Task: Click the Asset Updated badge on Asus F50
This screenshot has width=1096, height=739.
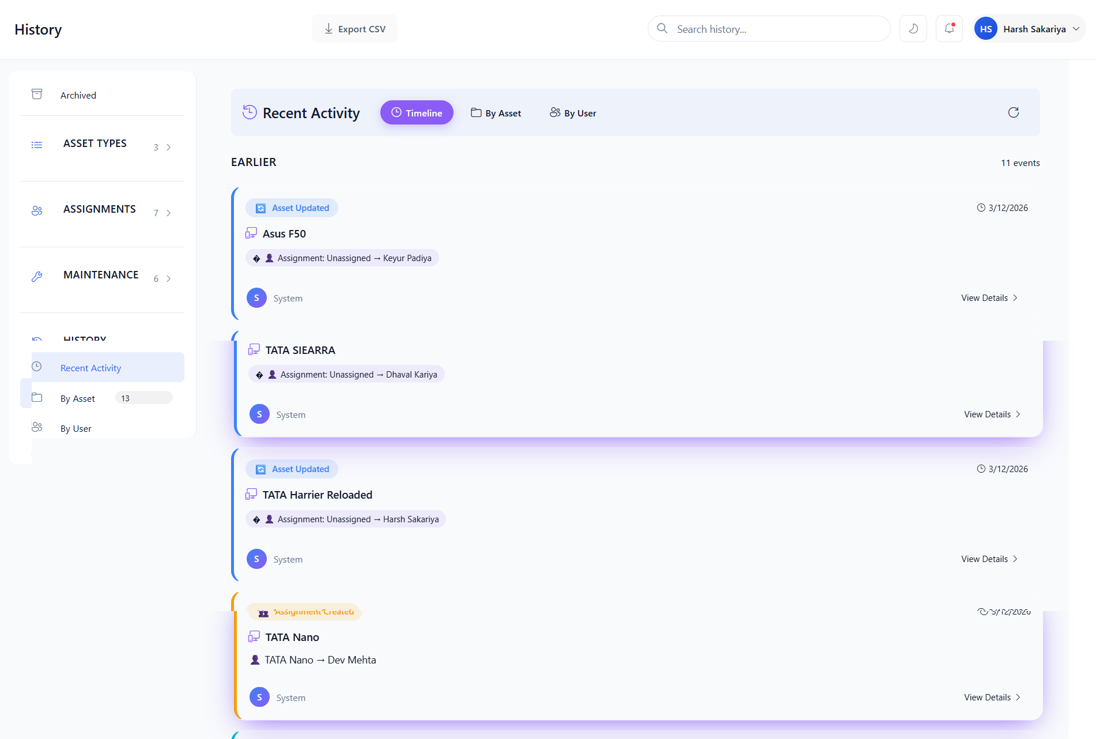Action: pyautogui.click(x=292, y=208)
